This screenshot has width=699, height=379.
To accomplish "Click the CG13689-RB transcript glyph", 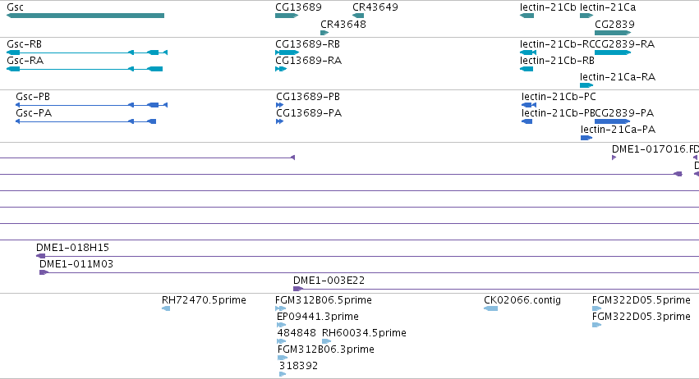I will (287, 53).
